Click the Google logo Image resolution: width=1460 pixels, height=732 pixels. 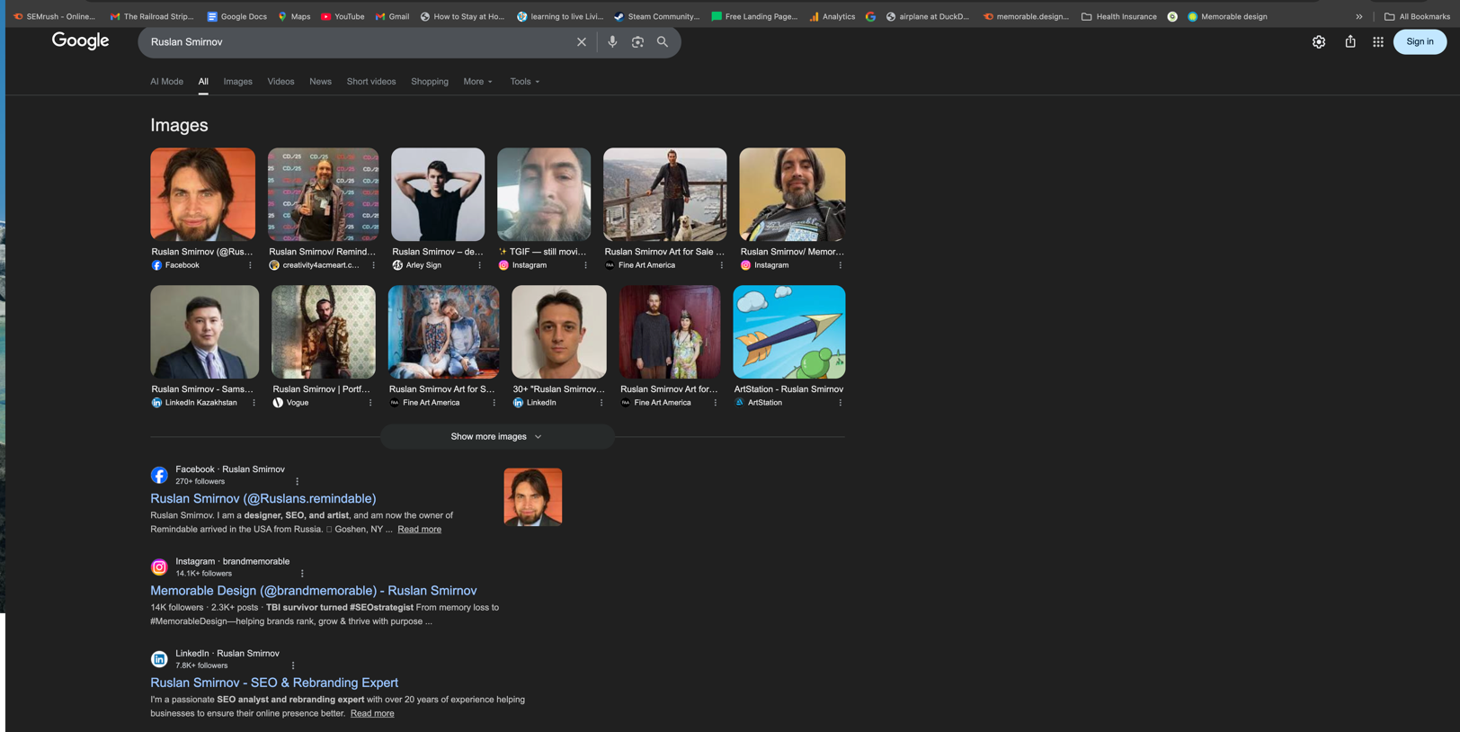tap(80, 41)
